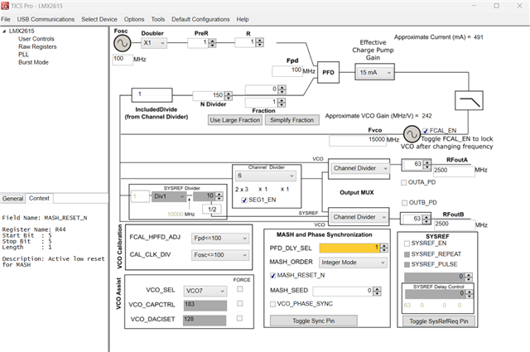
Task: Open the CAL_CLK_DIV dropdown
Action: [x=220, y=255]
